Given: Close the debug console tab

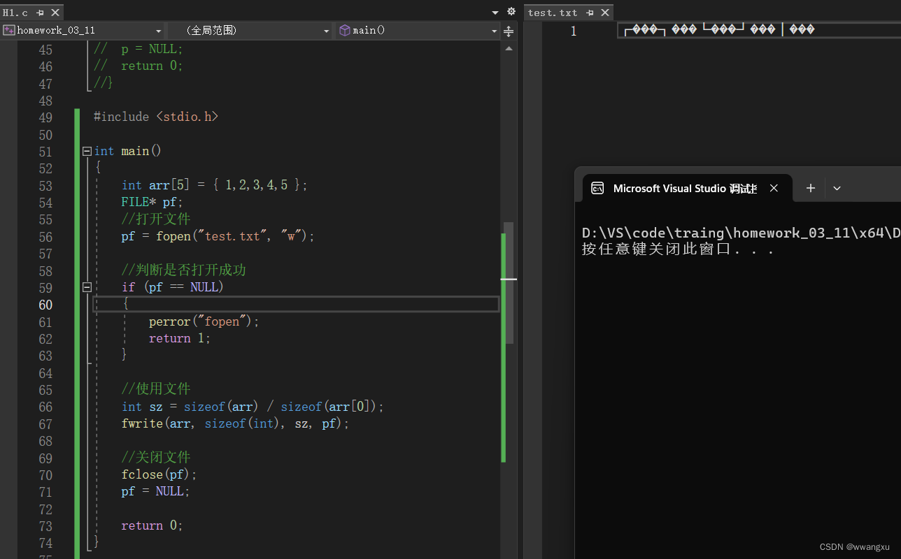Looking at the screenshot, I should coord(774,188).
